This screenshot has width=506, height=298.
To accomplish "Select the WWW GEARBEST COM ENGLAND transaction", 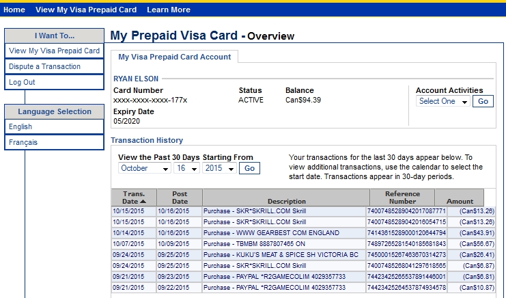I will (271, 233).
